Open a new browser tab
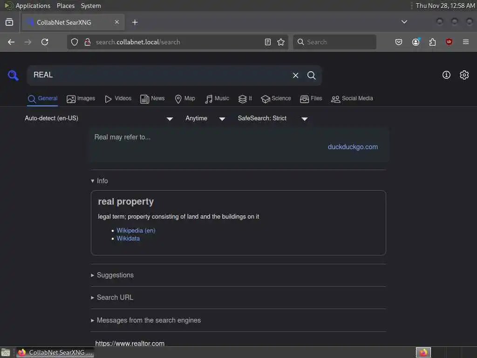Image resolution: width=477 pixels, height=358 pixels. point(135,22)
